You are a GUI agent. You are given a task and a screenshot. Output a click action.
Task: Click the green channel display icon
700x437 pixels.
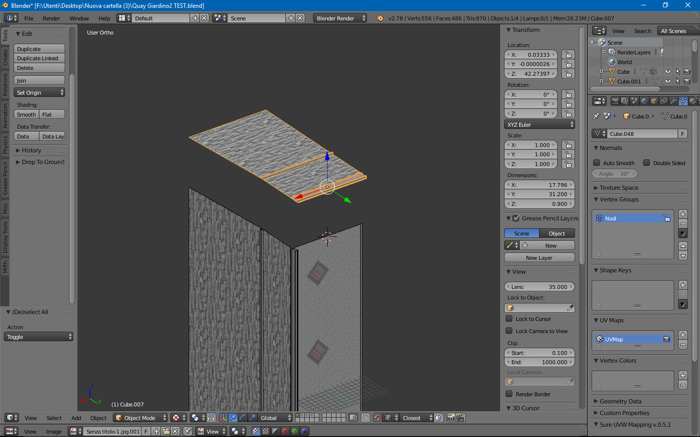pos(295,431)
